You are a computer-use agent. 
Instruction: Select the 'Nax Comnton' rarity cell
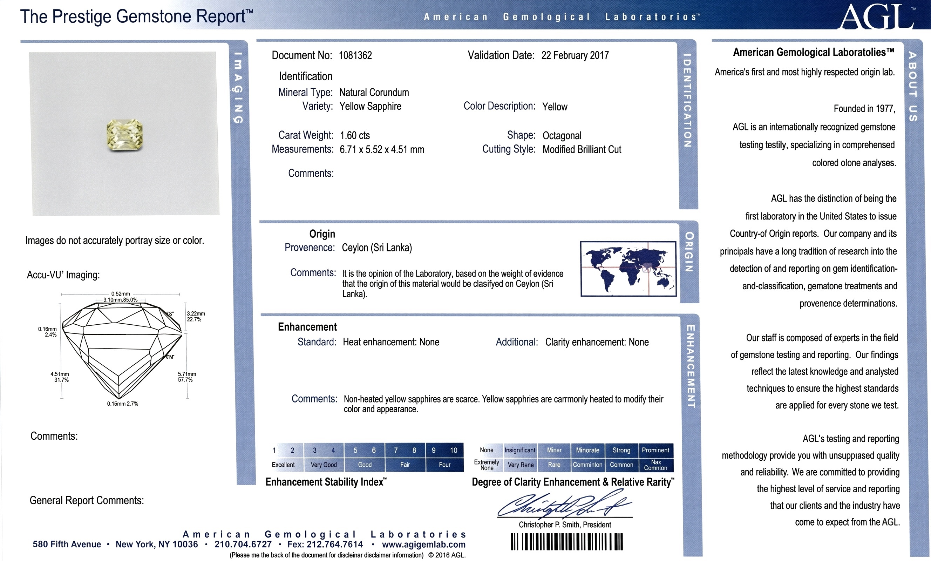[x=656, y=465]
